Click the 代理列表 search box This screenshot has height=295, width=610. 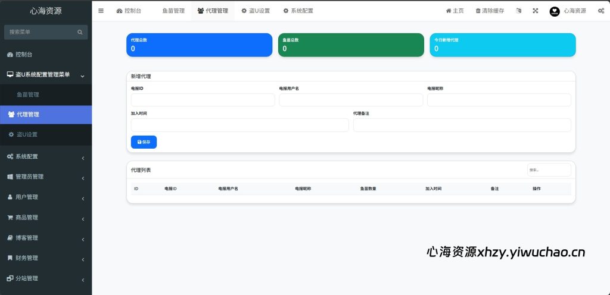pos(549,170)
